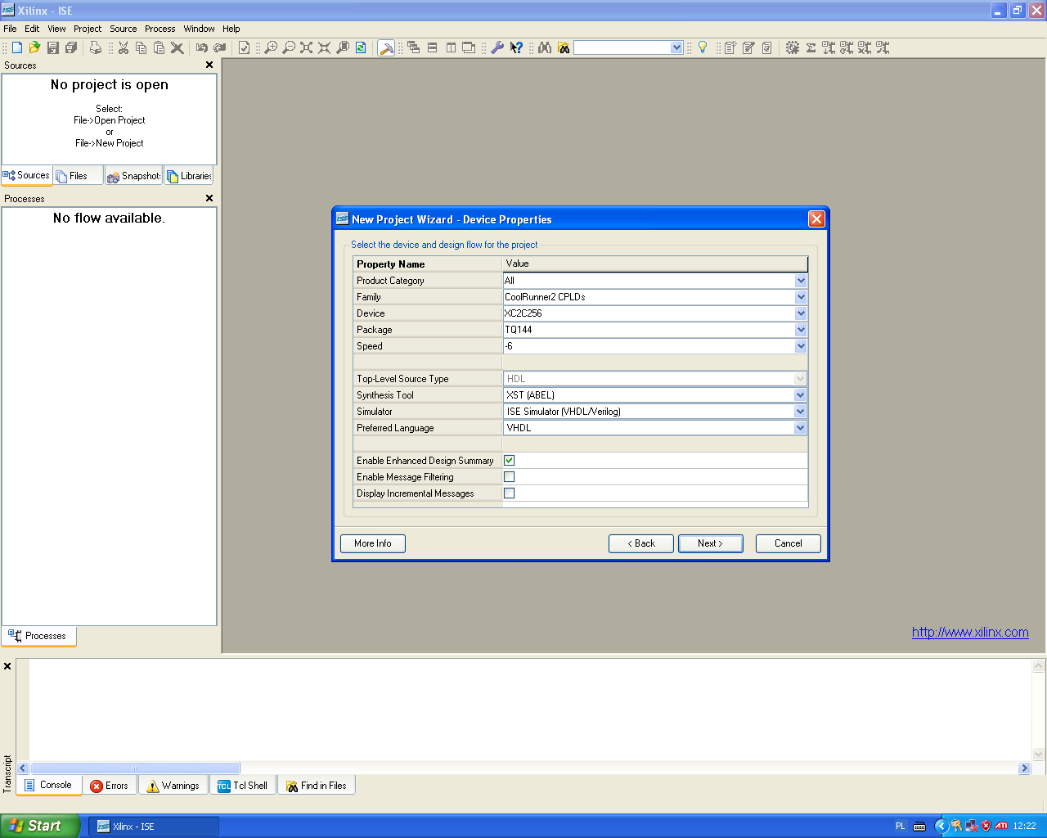The width and height of the screenshot is (1047, 838).
Task: Open the Speed dropdown
Action: 801,346
